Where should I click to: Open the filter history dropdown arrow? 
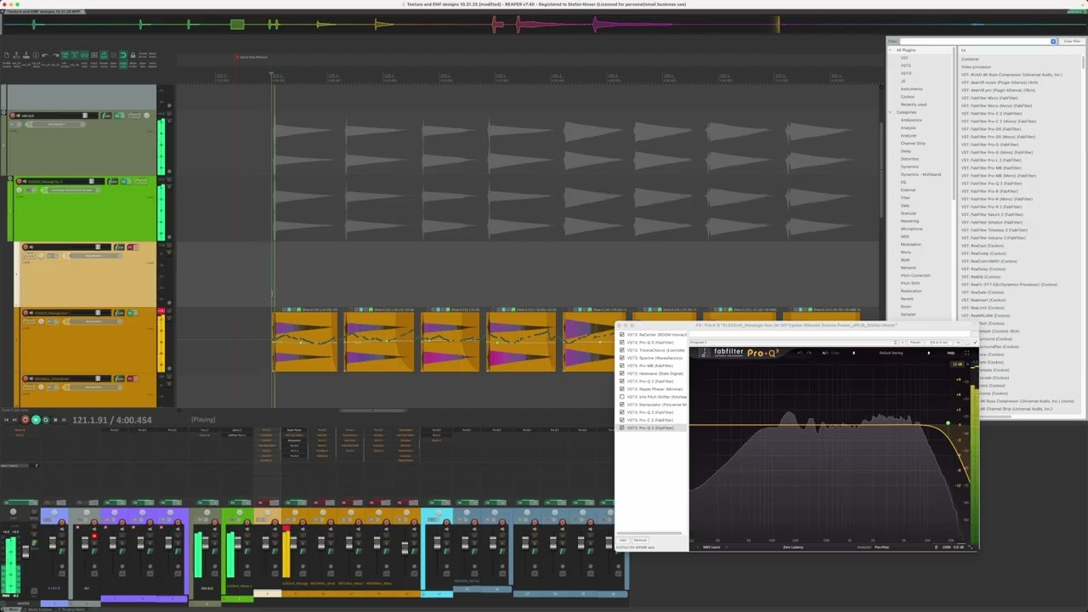(1053, 41)
